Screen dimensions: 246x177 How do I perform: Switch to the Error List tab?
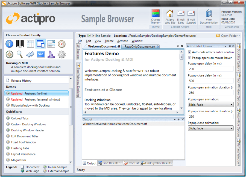(131, 163)
